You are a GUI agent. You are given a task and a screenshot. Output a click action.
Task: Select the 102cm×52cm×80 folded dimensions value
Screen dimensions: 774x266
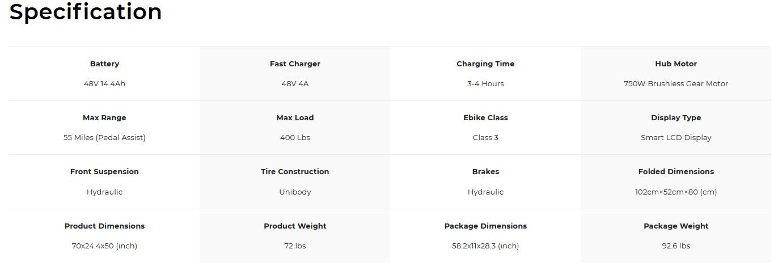[x=676, y=192]
